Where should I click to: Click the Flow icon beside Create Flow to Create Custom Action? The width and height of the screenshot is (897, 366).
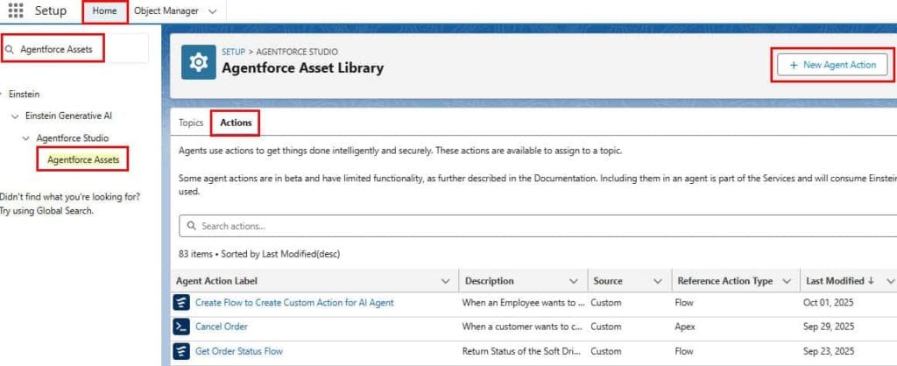pos(181,303)
